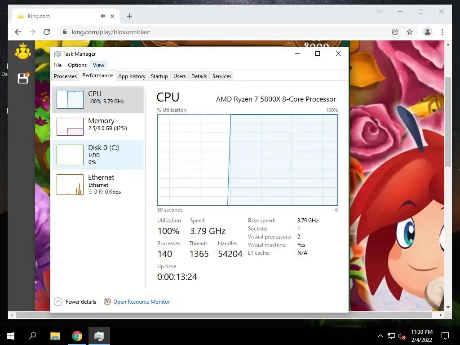
Task: Switch to App history tab
Action: pyautogui.click(x=132, y=76)
